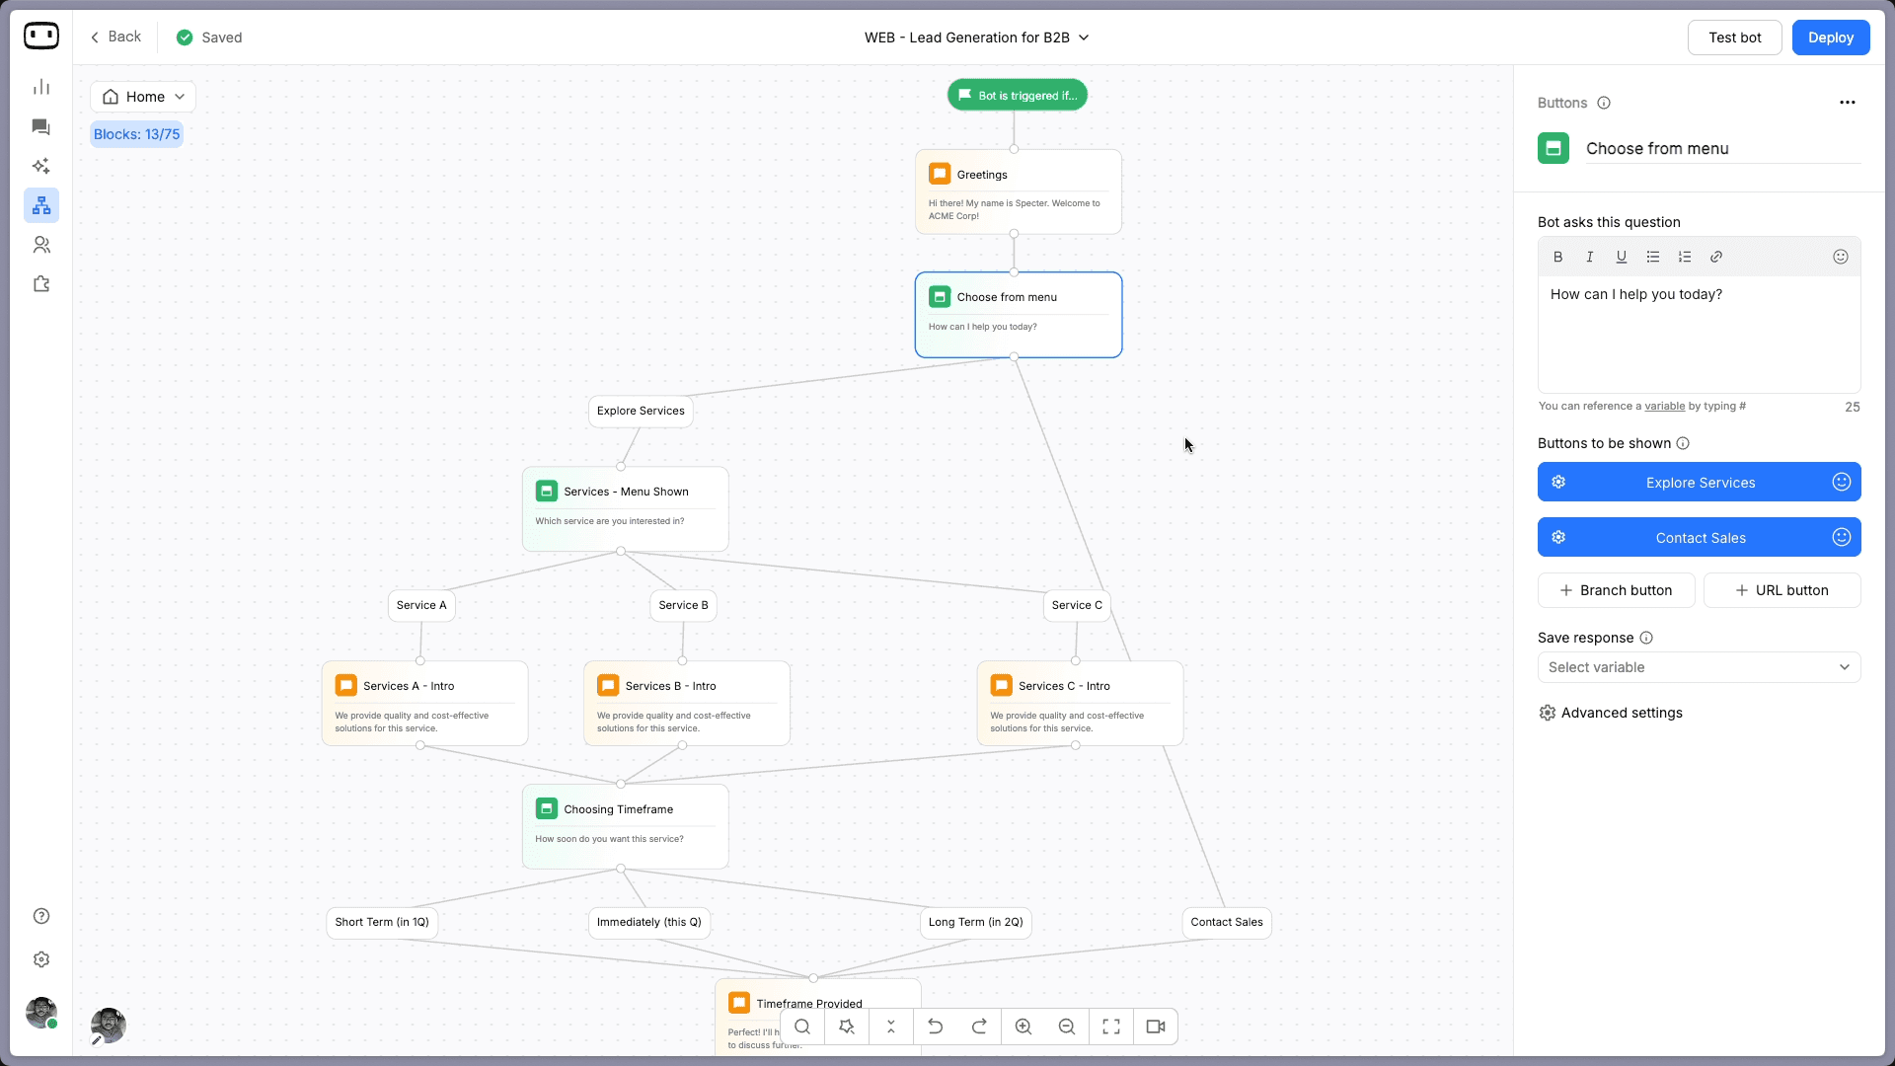Click the fit-to-screen canvas icon

(x=1111, y=1027)
